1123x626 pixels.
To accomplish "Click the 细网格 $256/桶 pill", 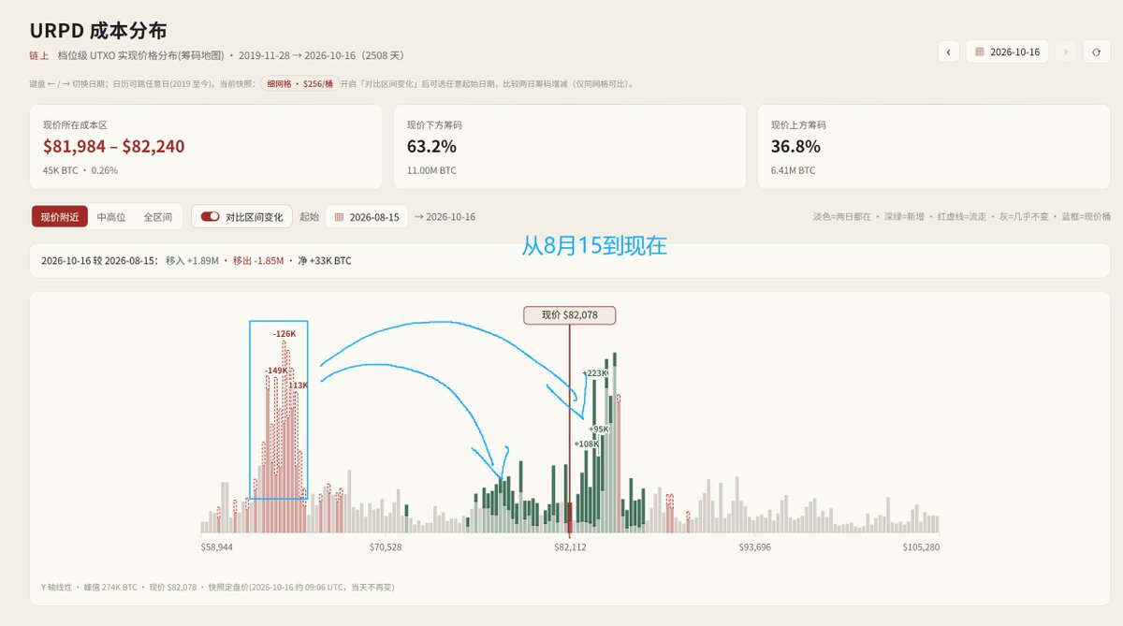I will point(299,83).
